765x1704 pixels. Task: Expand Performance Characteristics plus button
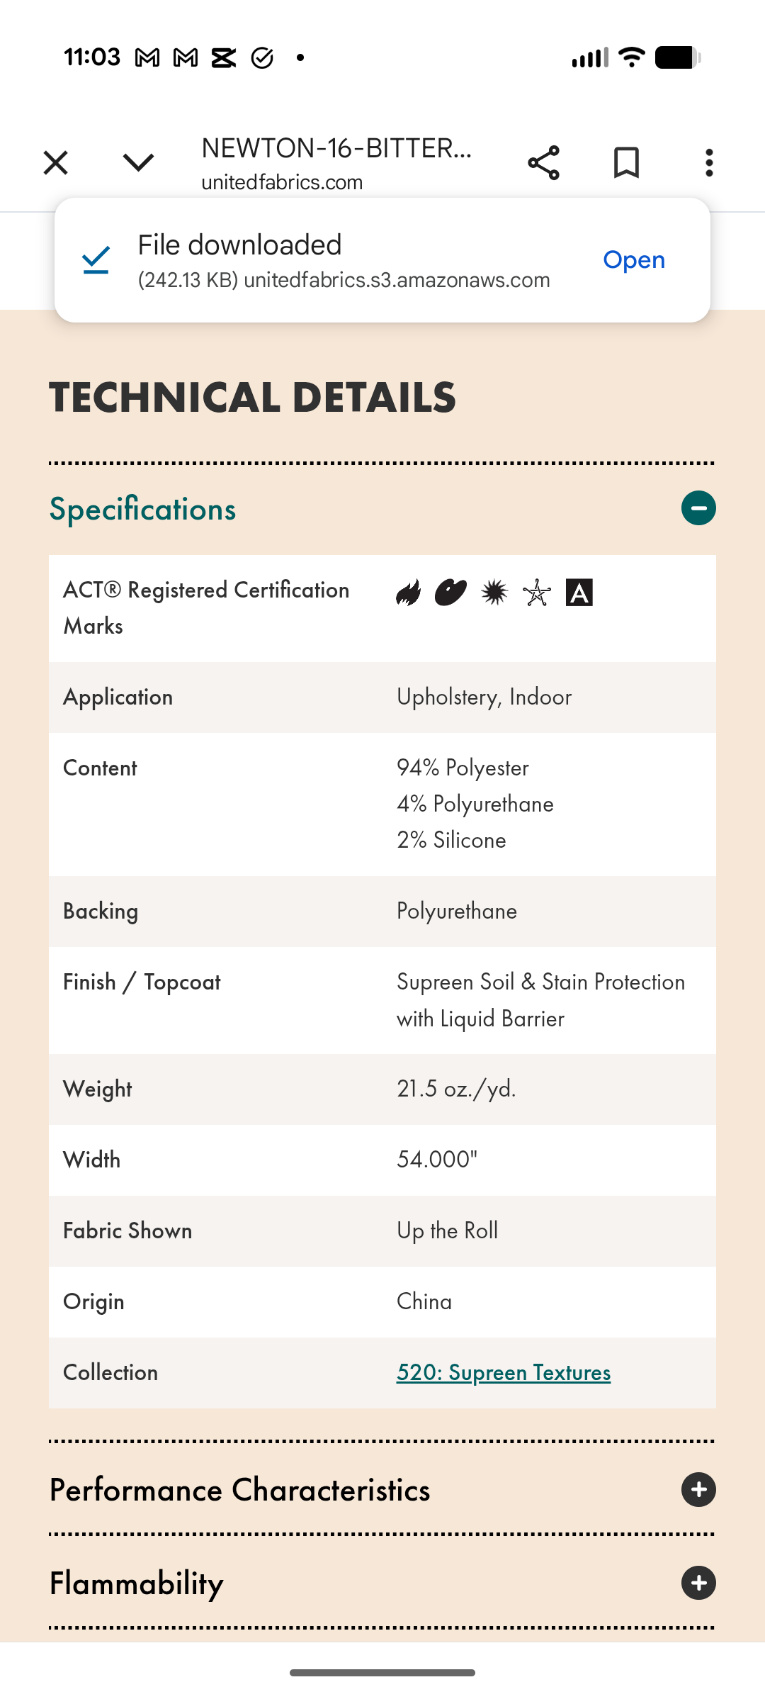[698, 1489]
